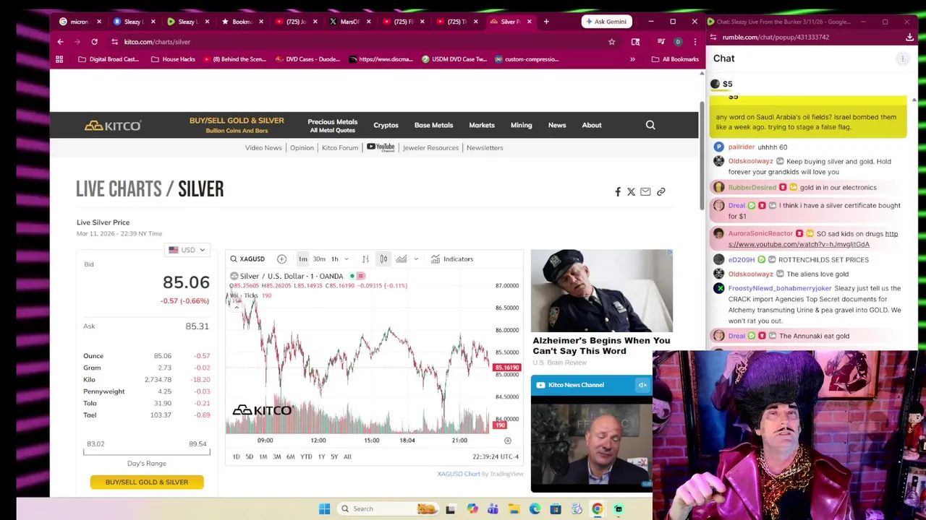Open the Chrome three-dot menu

point(694,42)
